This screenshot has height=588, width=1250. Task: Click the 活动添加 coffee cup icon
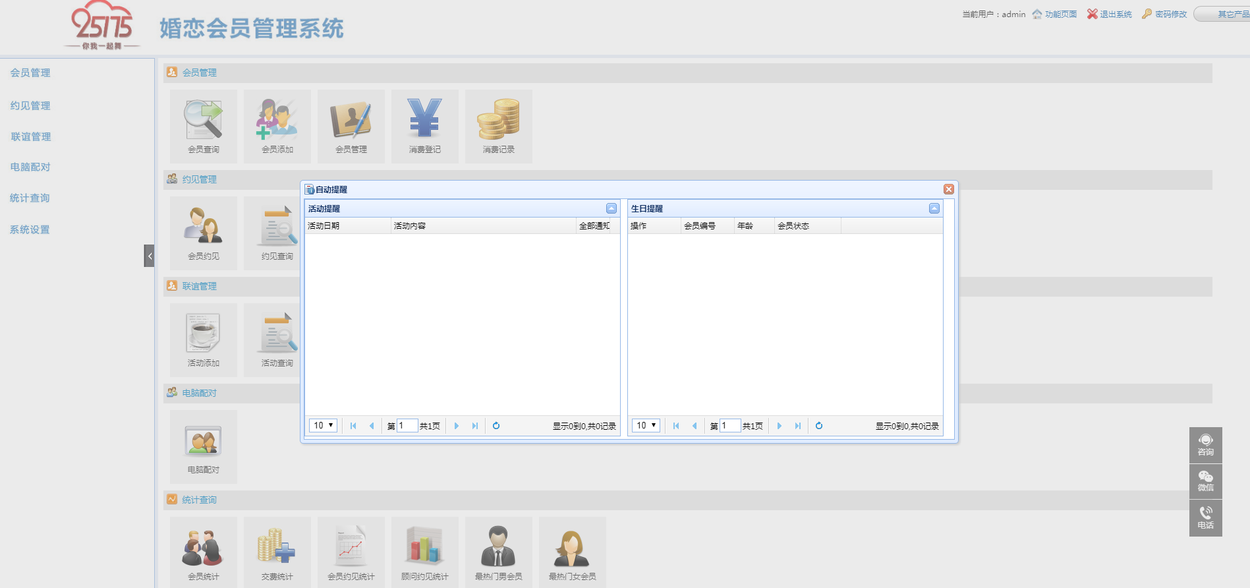click(204, 339)
